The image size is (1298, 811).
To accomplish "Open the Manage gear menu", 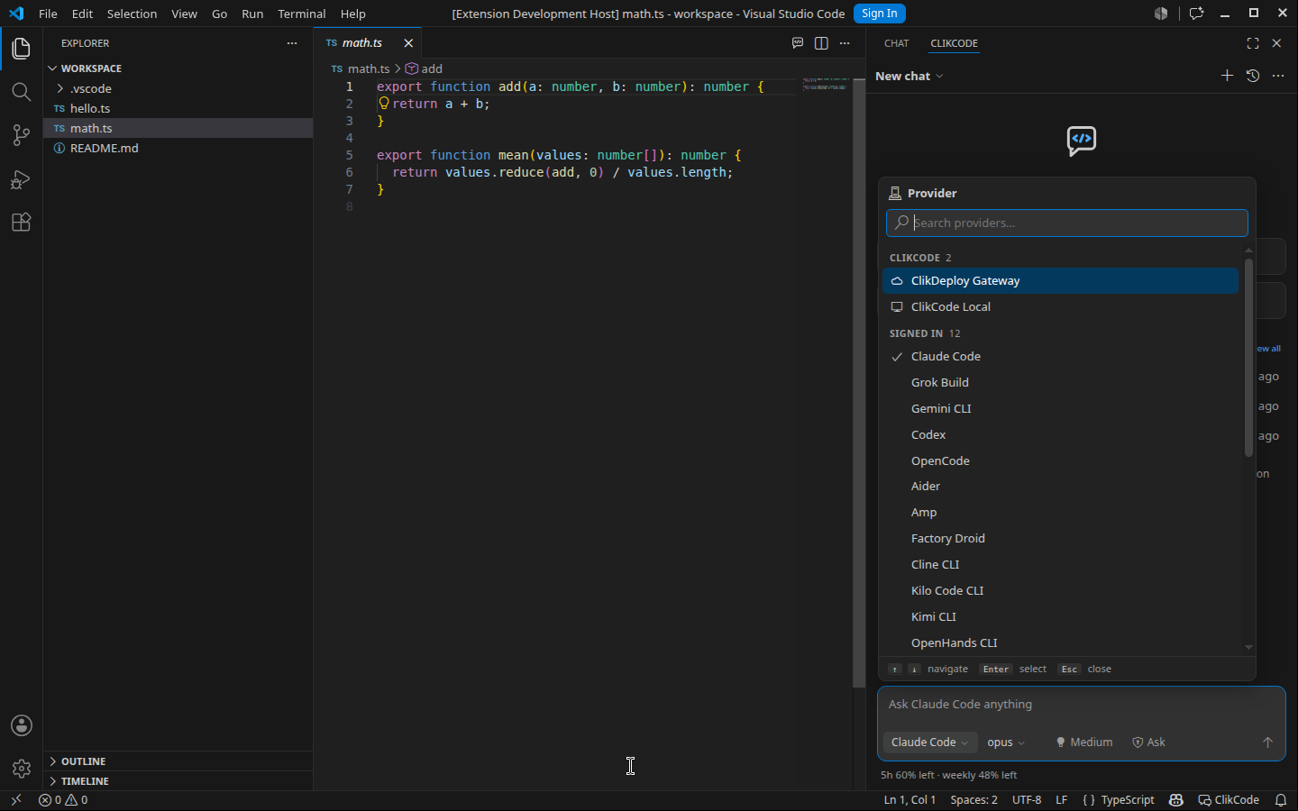I will pyautogui.click(x=22, y=769).
